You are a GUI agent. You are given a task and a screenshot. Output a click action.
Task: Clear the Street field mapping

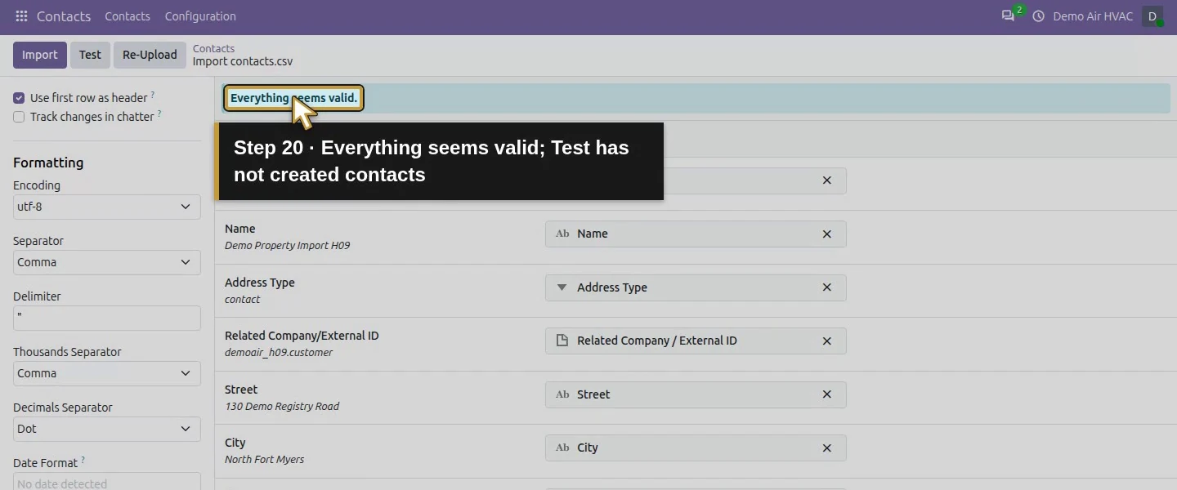(826, 394)
